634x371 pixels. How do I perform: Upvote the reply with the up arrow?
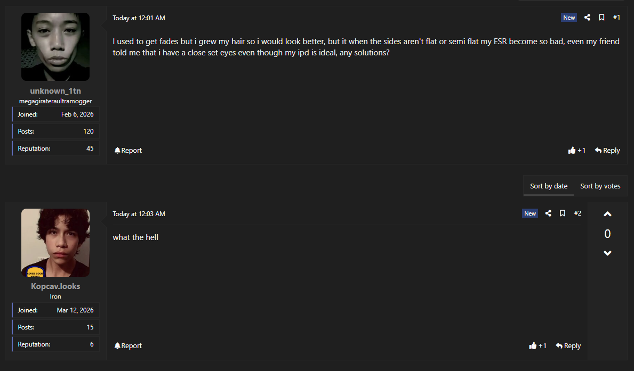point(607,215)
